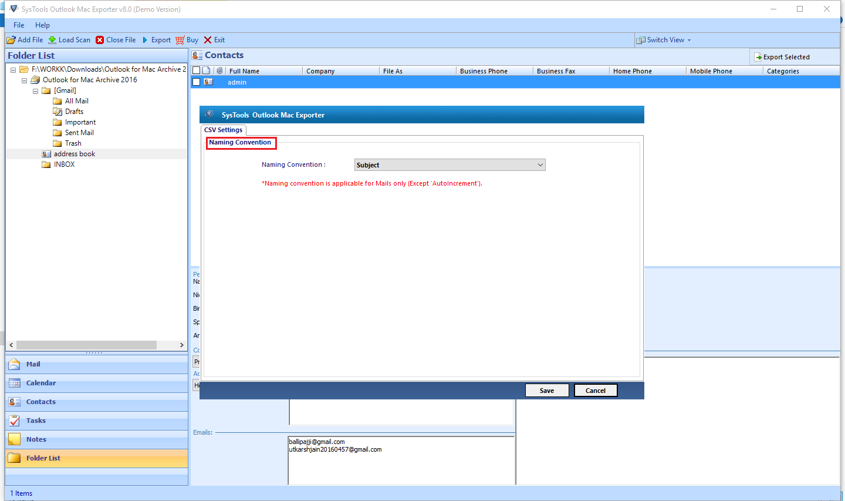
Task: Toggle the select-all checkbox in column header
Action: coord(197,70)
